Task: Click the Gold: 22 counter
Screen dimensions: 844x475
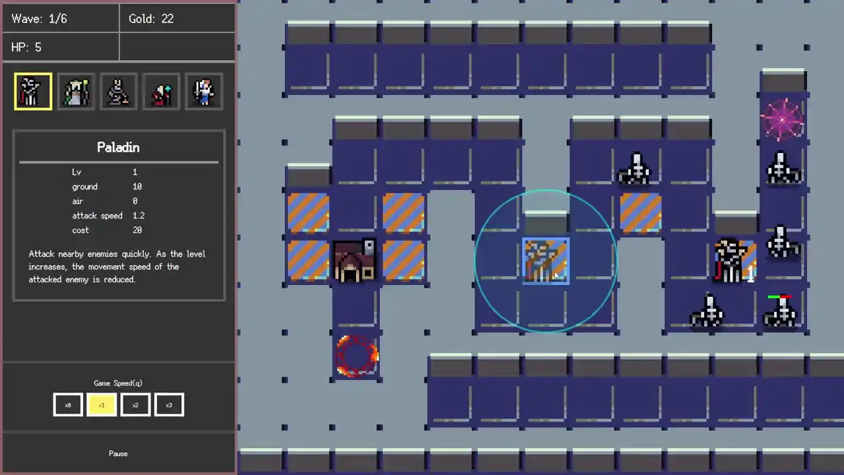Action: click(x=151, y=19)
